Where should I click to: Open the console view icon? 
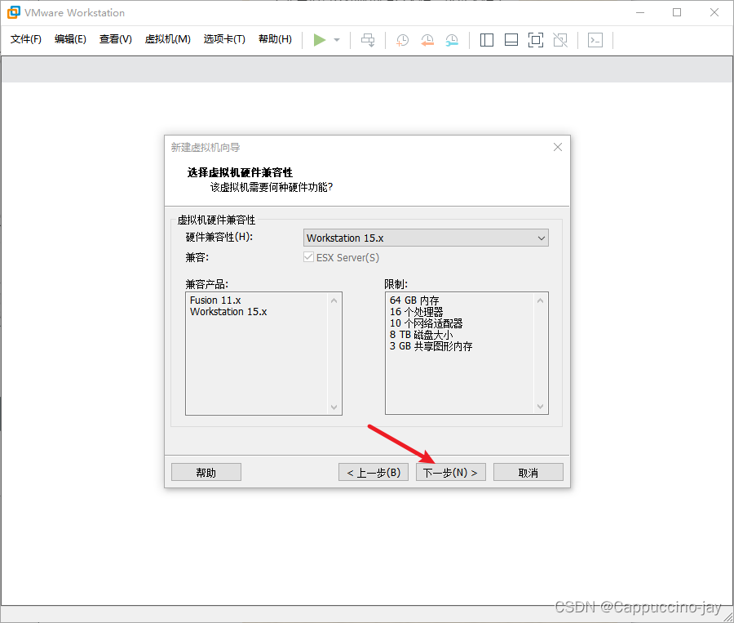pos(595,40)
